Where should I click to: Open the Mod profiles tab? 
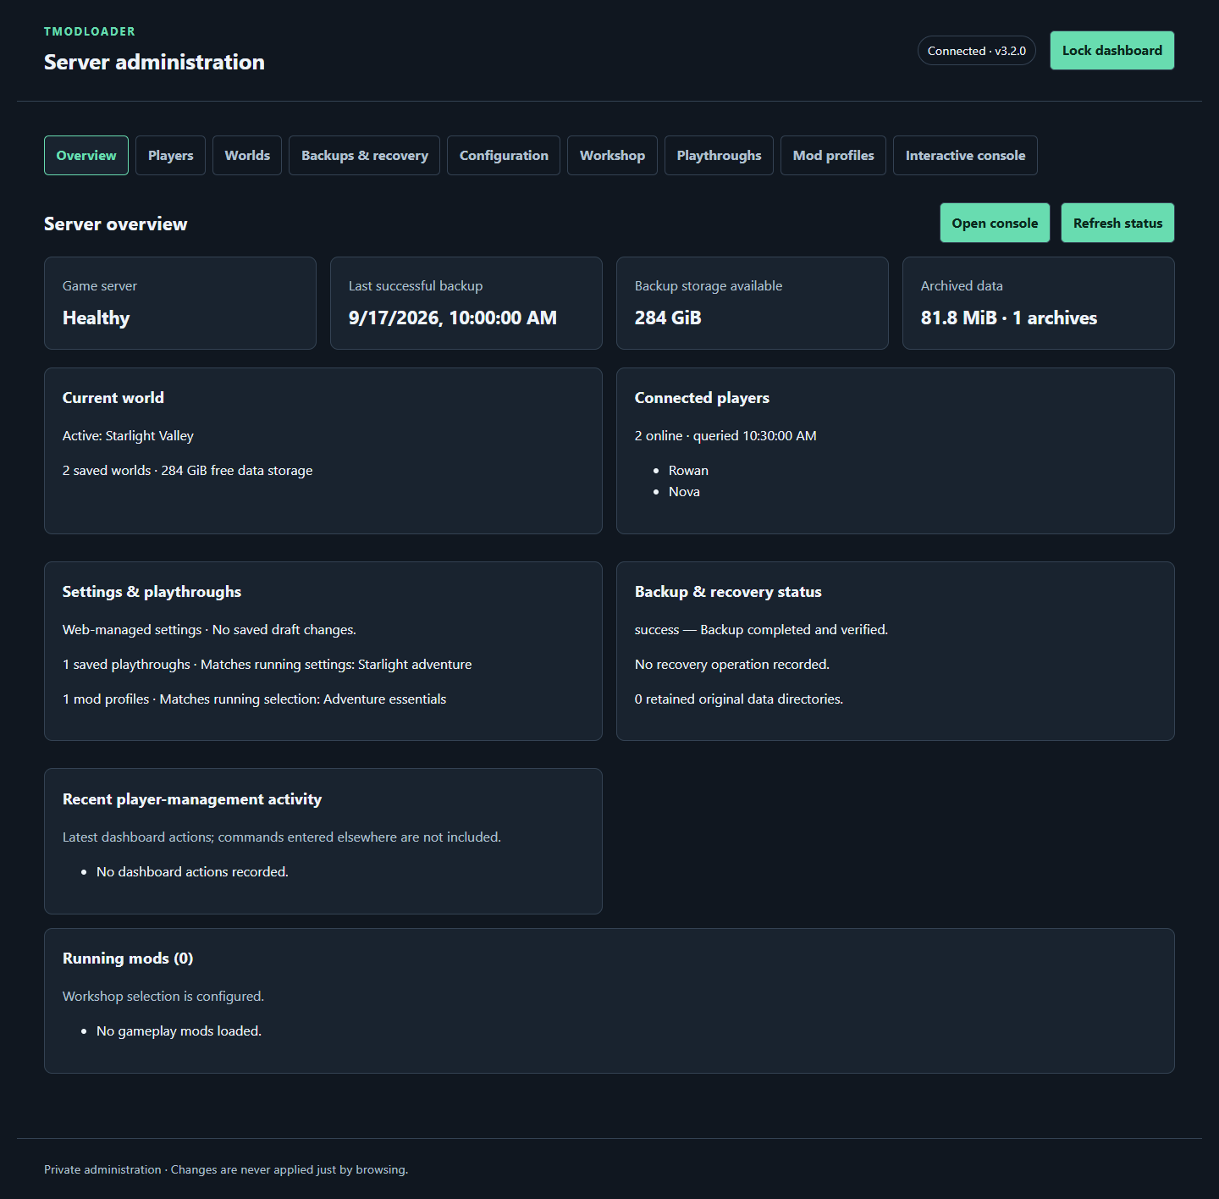[x=833, y=156]
